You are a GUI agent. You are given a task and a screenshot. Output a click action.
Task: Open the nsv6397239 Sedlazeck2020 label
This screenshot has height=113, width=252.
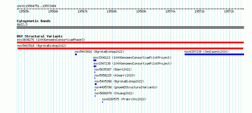click(206, 52)
